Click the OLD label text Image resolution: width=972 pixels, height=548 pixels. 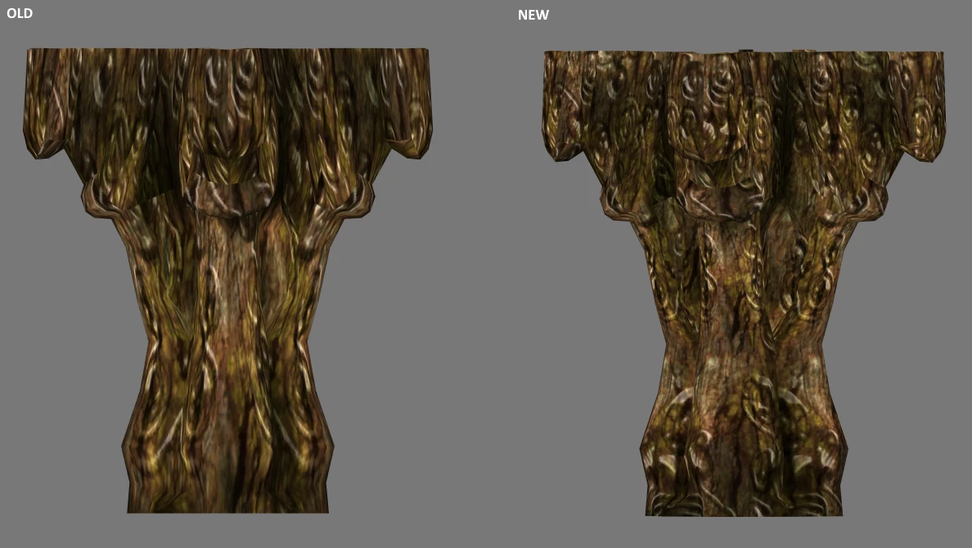pyautogui.click(x=19, y=14)
